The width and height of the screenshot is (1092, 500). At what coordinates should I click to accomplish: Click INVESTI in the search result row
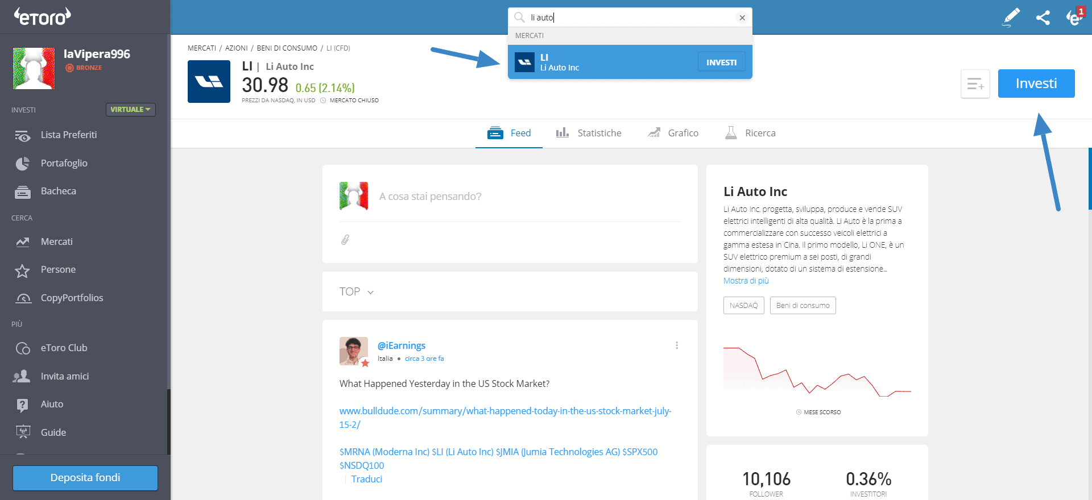[x=721, y=63]
